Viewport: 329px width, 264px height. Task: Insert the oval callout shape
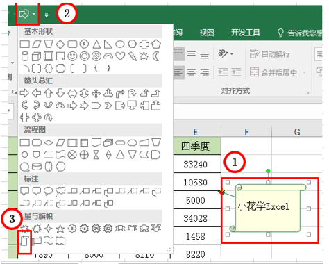[48, 191]
